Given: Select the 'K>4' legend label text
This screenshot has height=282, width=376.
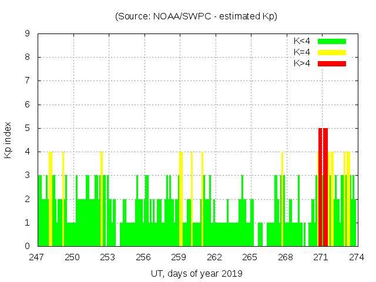Looking at the screenshot, I should tap(303, 63).
